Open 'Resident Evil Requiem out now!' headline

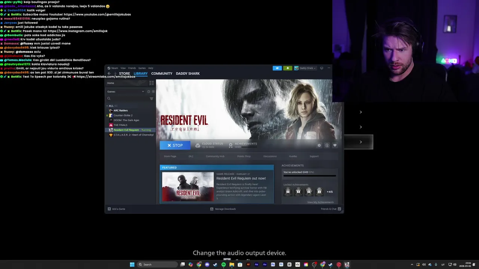coord(241,178)
